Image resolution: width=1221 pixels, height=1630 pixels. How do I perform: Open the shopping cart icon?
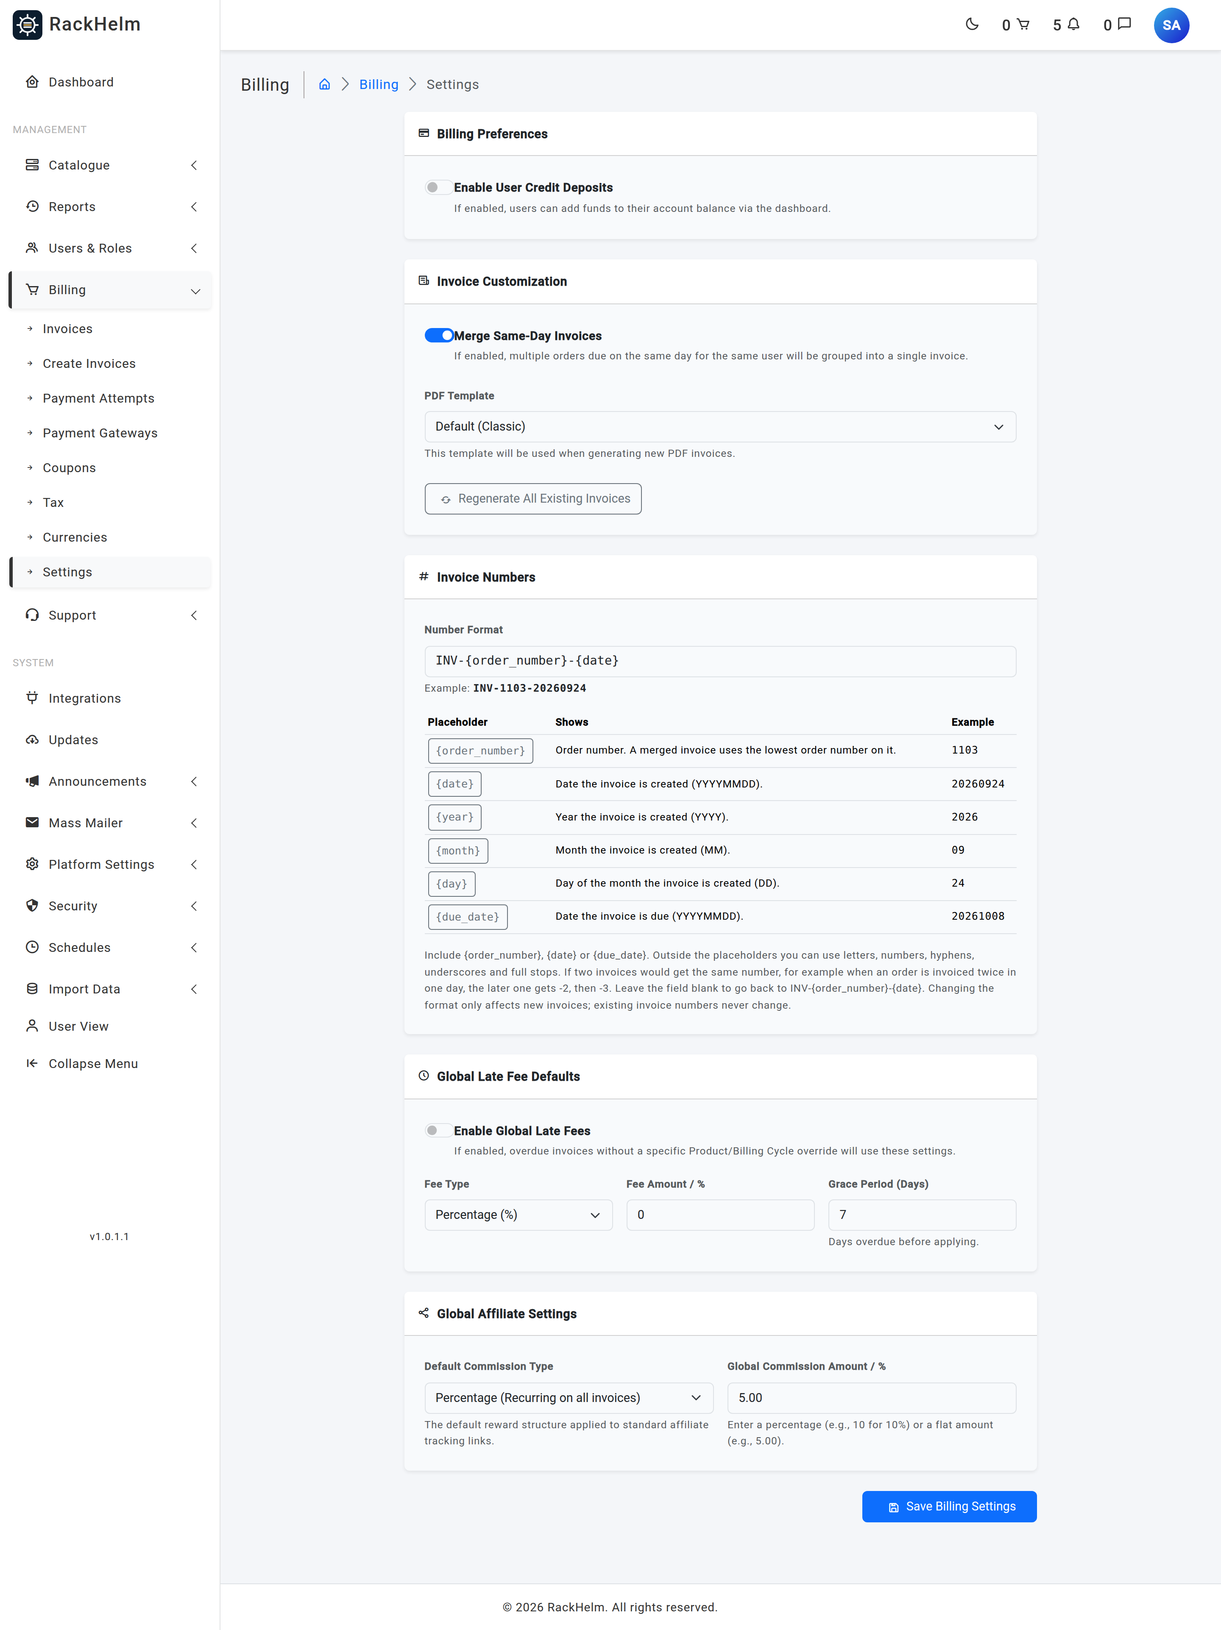pos(1023,24)
